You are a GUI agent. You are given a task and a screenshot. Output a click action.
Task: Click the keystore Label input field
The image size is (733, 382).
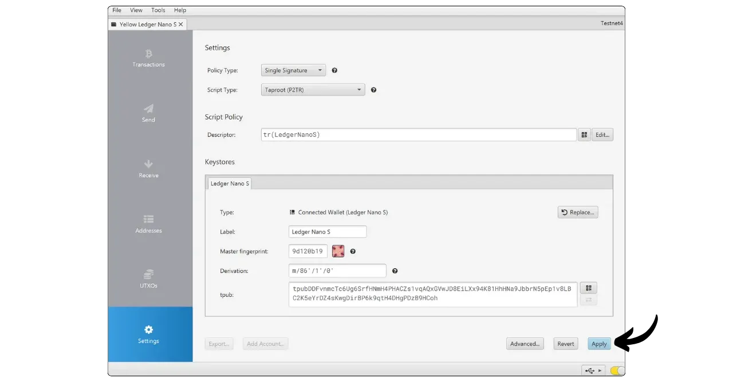327,232
